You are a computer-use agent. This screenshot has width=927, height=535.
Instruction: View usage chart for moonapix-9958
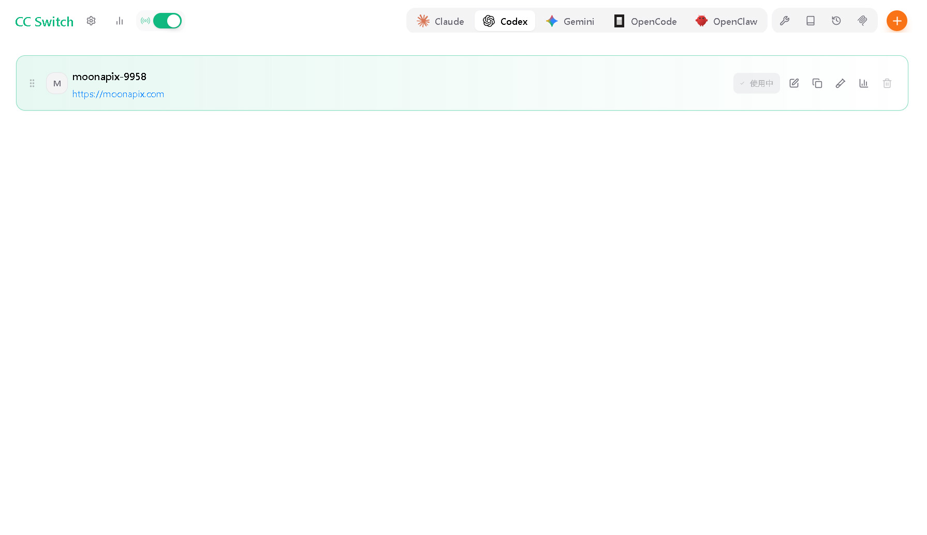click(x=864, y=83)
